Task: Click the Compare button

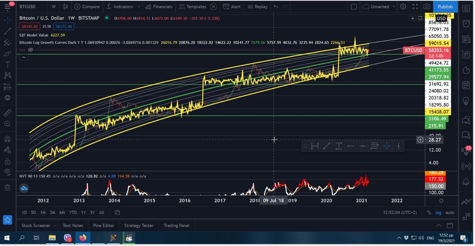Action: pos(87,7)
